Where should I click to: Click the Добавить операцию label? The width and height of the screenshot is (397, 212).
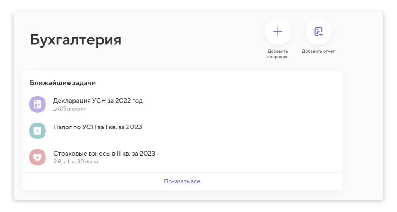pyautogui.click(x=278, y=54)
